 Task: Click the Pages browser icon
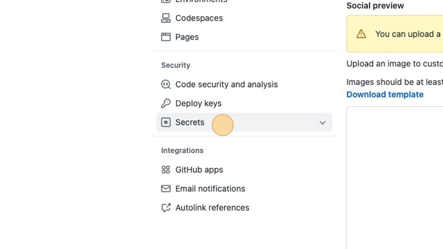tap(166, 37)
